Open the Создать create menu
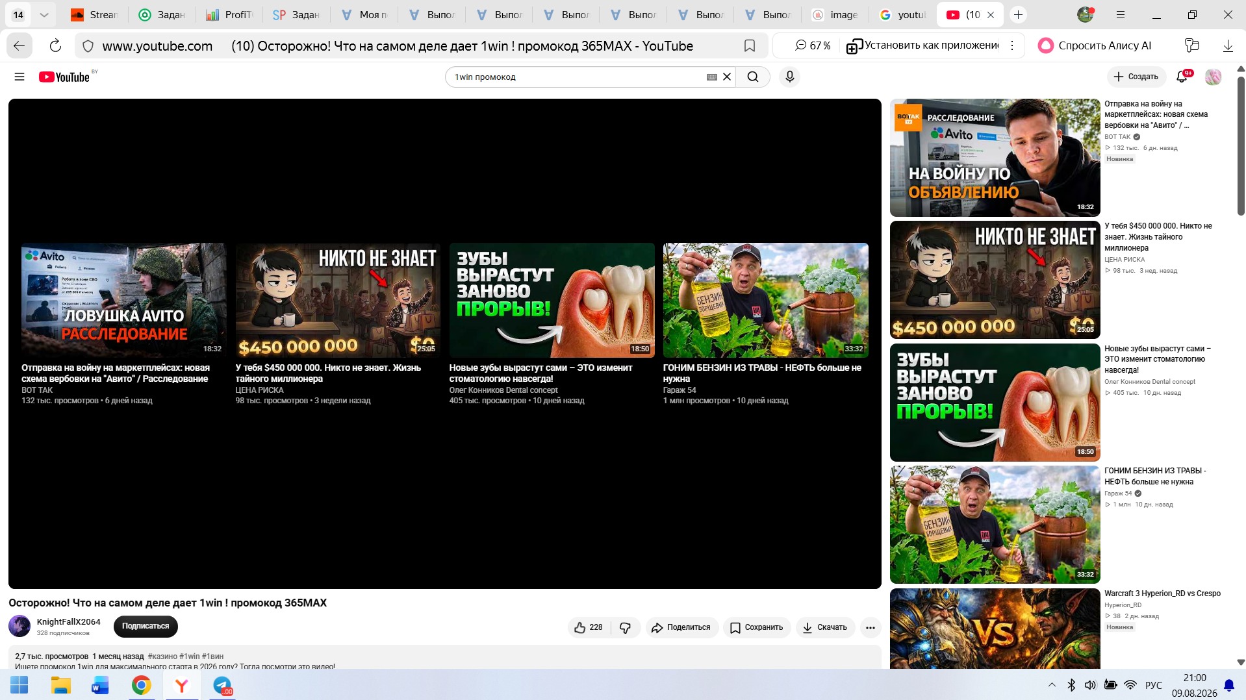 coord(1136,77)
